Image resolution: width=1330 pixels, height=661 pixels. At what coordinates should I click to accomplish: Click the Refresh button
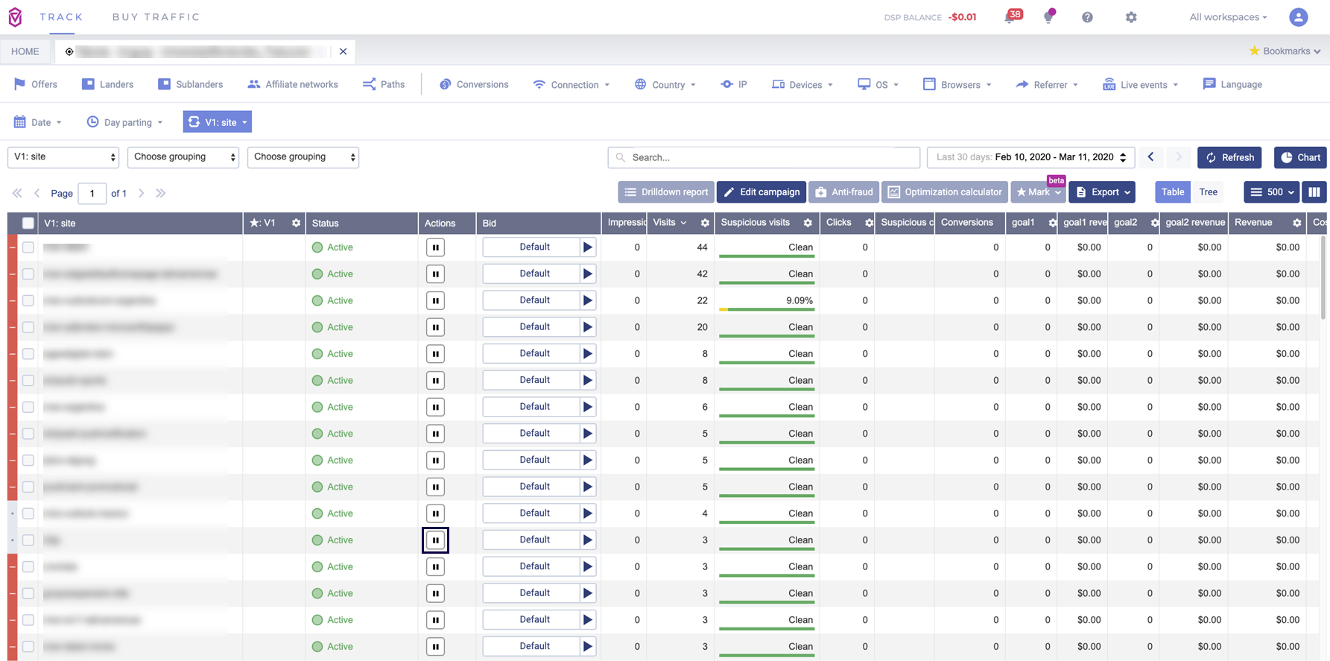pyautogui.click(x=1229, y=157)
